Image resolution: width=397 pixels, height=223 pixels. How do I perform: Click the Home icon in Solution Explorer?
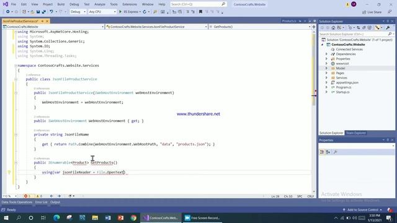[x=333, y=27]
